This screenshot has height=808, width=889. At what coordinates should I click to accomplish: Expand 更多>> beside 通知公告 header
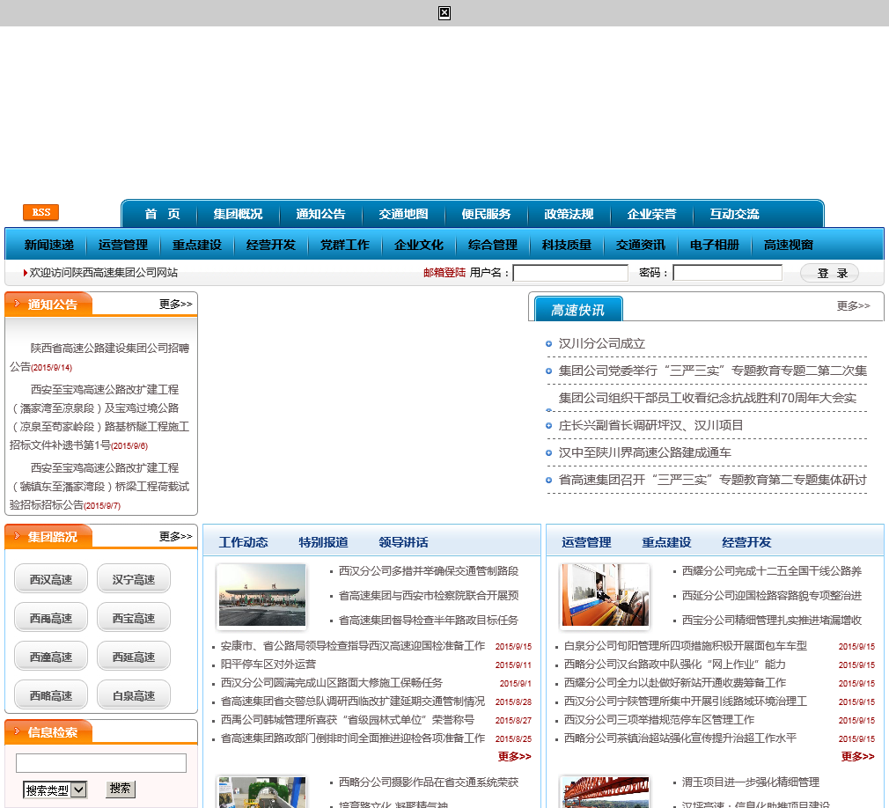(175, 304)
